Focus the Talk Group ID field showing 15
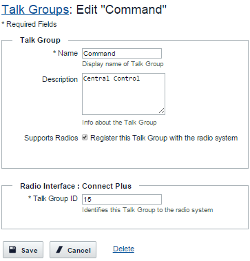Screen dimensions: 250x261 122,199
